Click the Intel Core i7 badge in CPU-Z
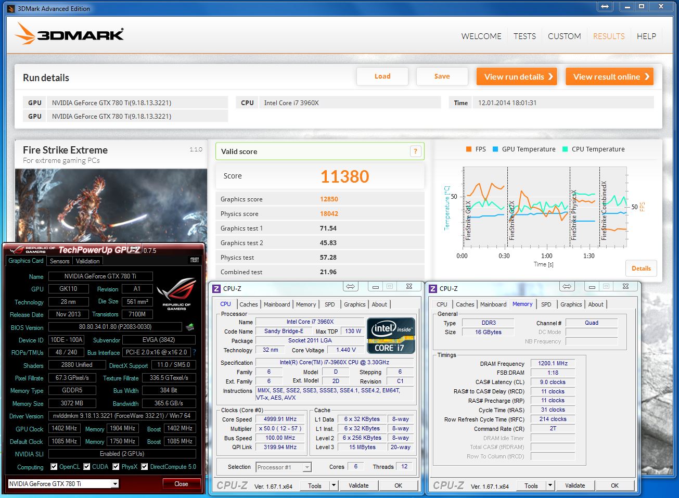Screen dimensions: 679x498 tap(391, 336)
